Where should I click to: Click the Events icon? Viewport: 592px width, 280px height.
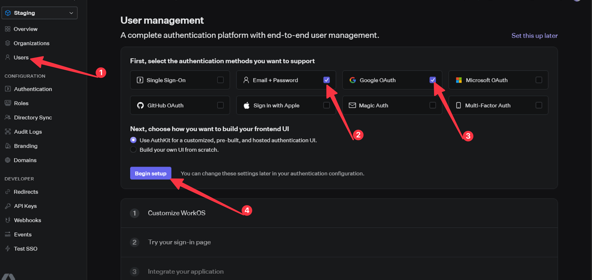(8, 234)
